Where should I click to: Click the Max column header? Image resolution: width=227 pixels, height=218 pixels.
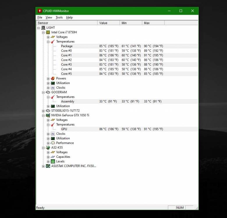153,23
